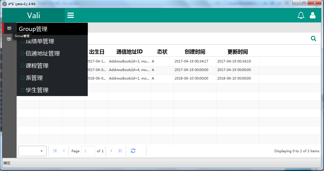Focus the page number input field
The width and height of the screenshot is (324, 171).
(x=88, y=151)
